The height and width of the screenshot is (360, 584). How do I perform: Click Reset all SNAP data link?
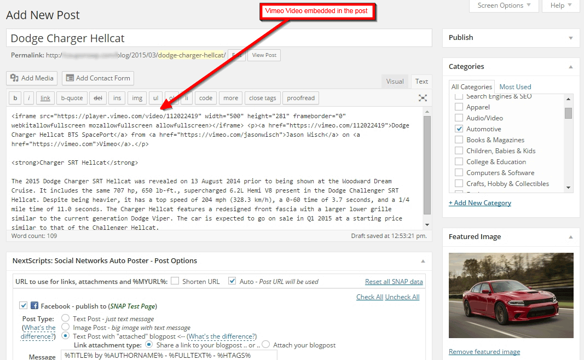tap(394, 282)
